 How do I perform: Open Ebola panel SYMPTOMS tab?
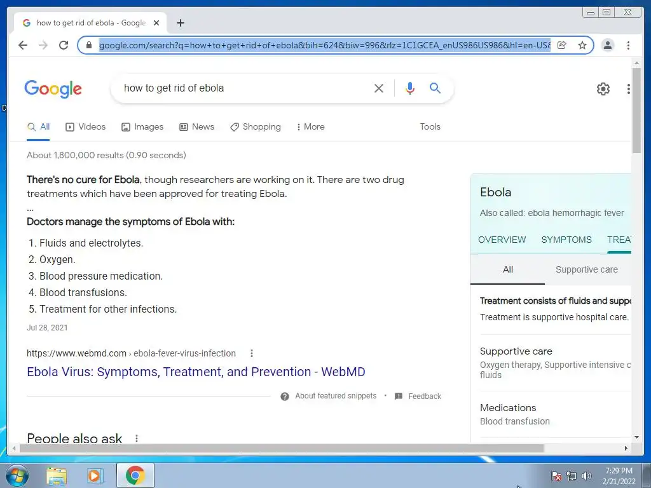click(566, 240)
